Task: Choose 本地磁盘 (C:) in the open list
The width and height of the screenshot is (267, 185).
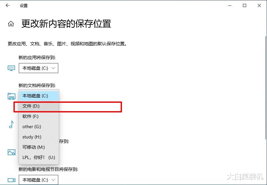Action: (x=39, y=96)
